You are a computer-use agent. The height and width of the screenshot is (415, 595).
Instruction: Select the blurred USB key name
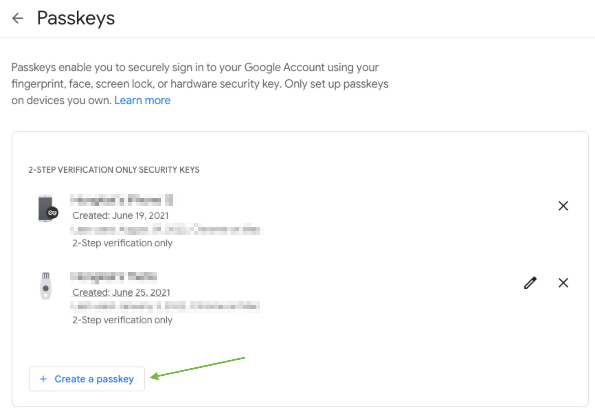[x=113, y=277]
